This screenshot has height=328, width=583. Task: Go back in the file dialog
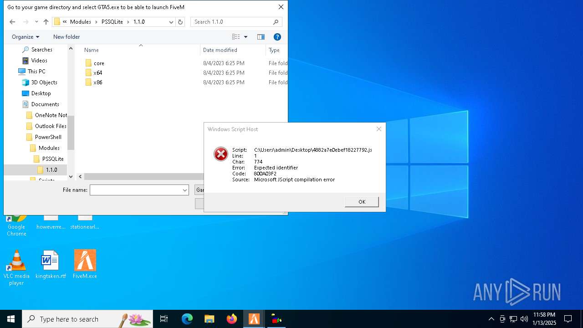12,22
